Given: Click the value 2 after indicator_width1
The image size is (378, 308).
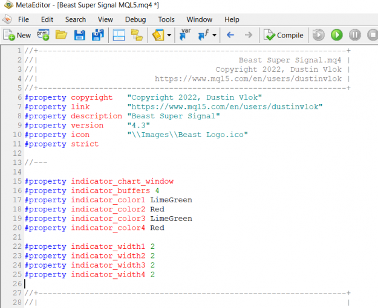Looking at the screenshot, I should [x=152, y=246].
